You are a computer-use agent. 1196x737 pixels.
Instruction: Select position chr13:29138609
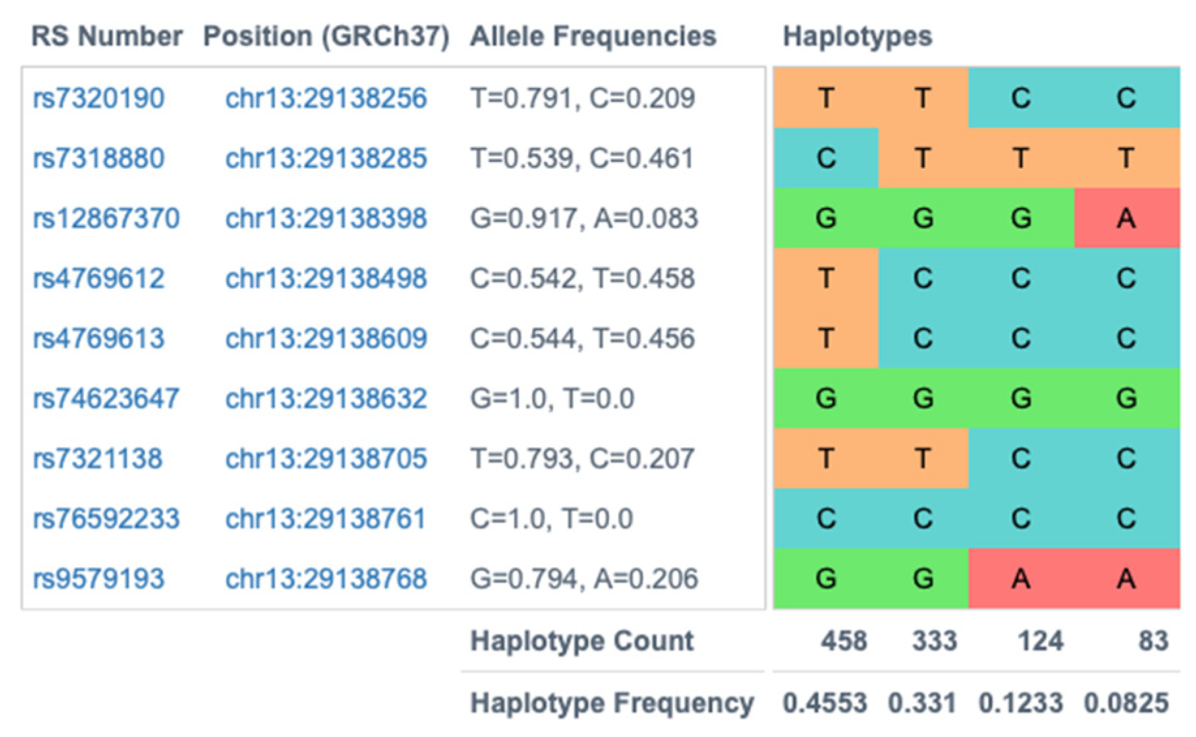pyautogui.click(x=326, y=339)
